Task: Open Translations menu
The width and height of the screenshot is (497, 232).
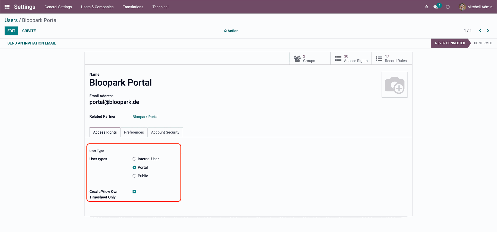Action: [x=133, y=7]
